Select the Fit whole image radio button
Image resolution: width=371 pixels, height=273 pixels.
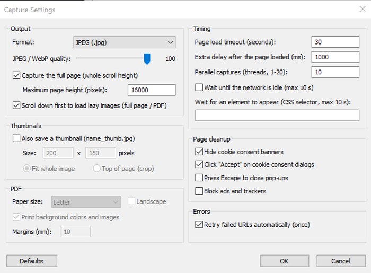(26, 169)
